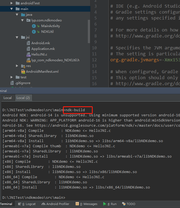Switch to the Local terminal tab
The height and width of the screenshot is (208, 180).
[8, 98]
